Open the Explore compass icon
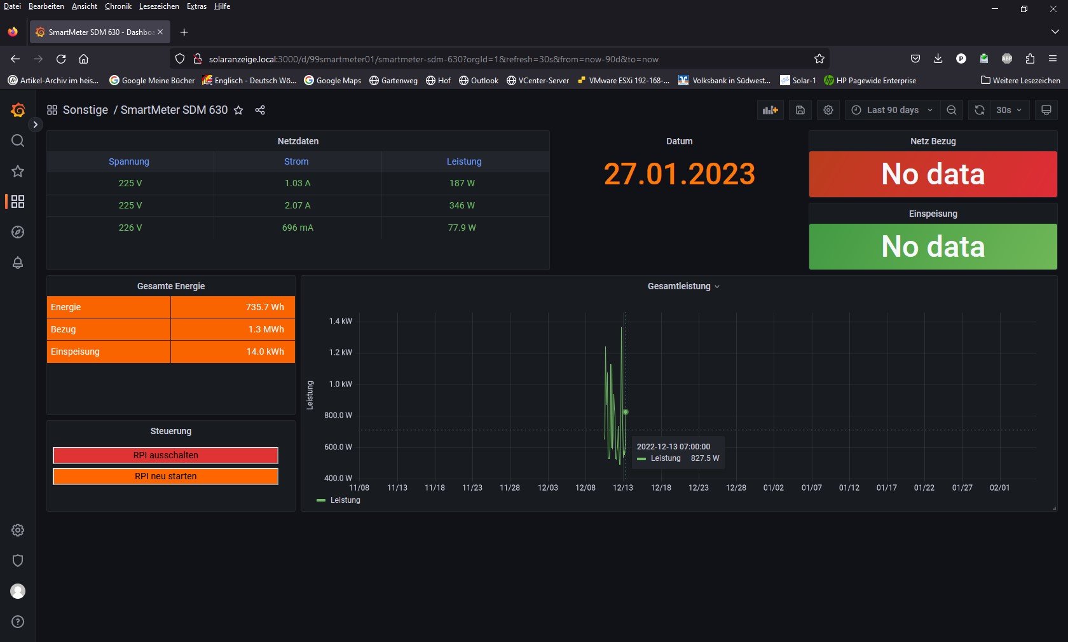The width and height of the screenshot is (1068, 642). pyautogui.click(x=18, y=232)
